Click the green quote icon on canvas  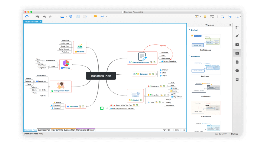point(102,108)
